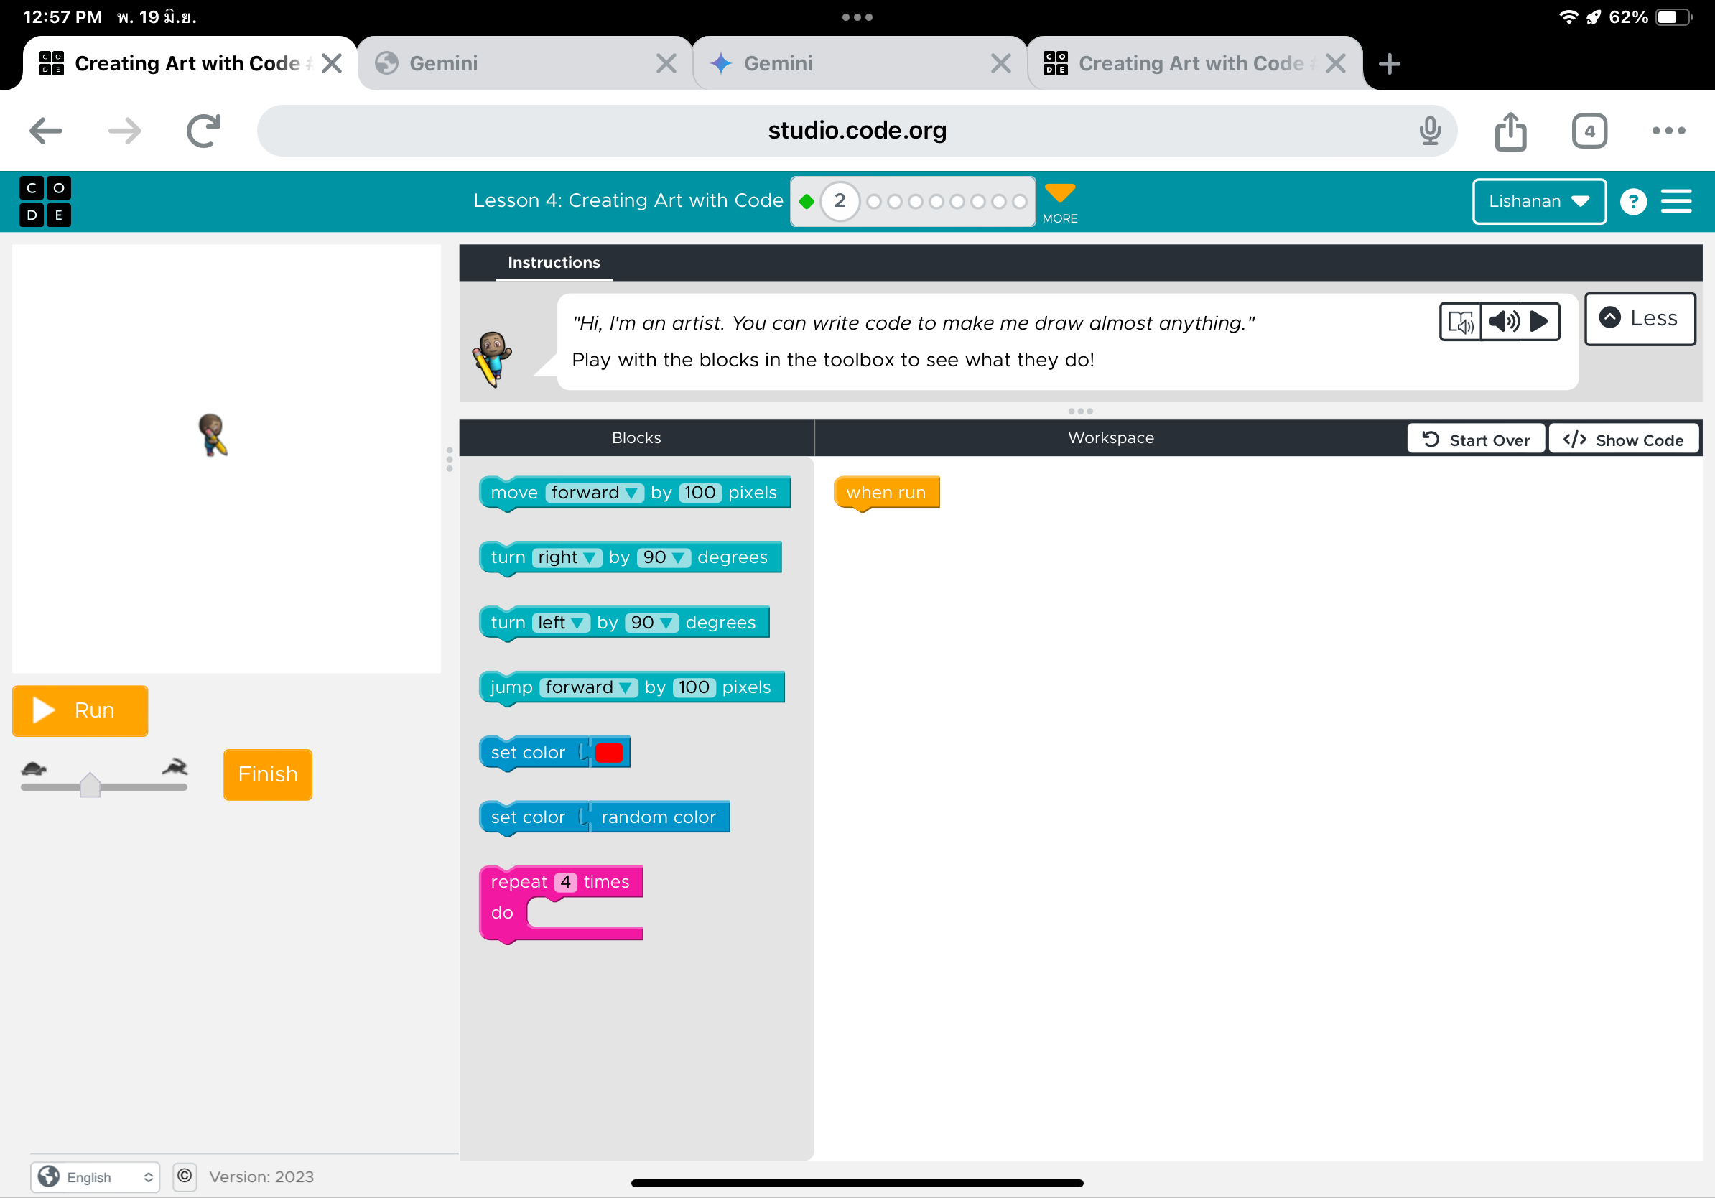The width and height of the screenshot is (1715, 1198).
Task: Expand the MORE levels arrow
Action: pos(1059,202)
